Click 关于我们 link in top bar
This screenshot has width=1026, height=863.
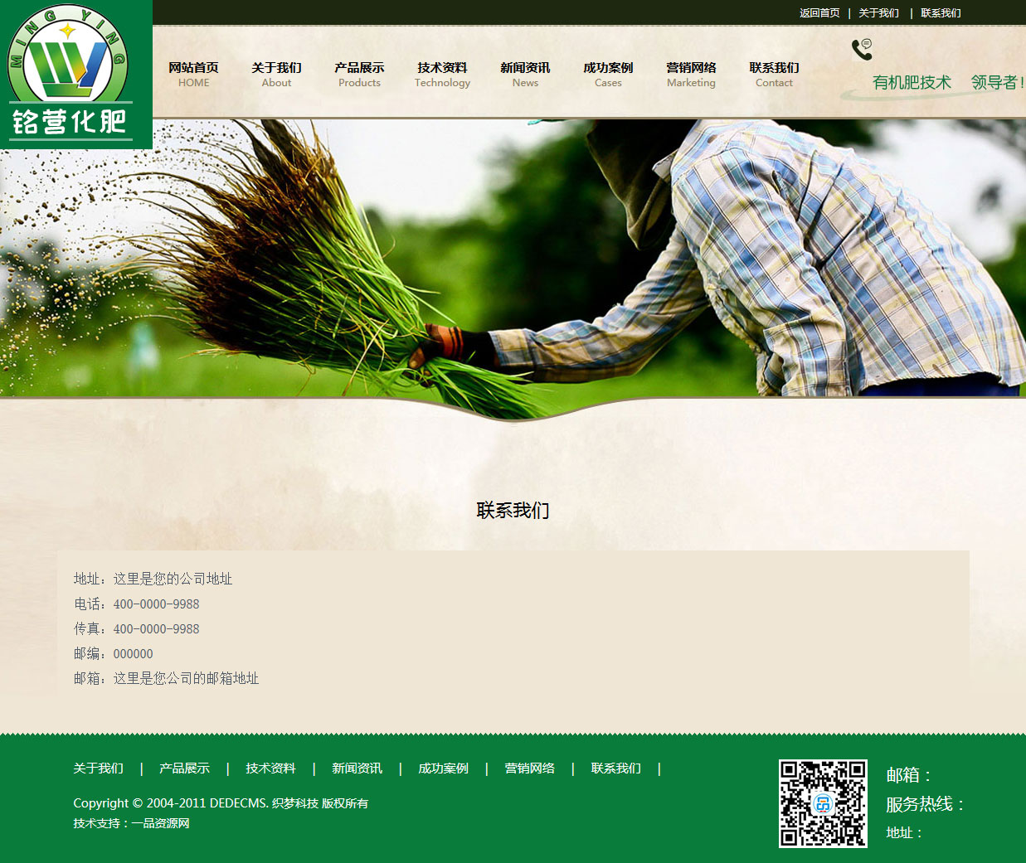[878, 13]
